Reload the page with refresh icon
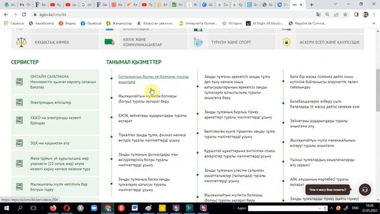The image size is (380, 214). click(x=24, y=14)
